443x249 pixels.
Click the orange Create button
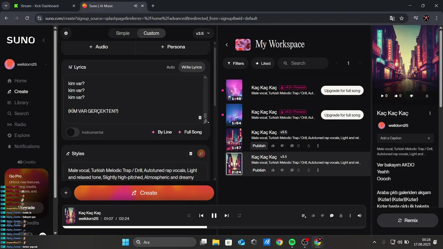pos(144,193)
